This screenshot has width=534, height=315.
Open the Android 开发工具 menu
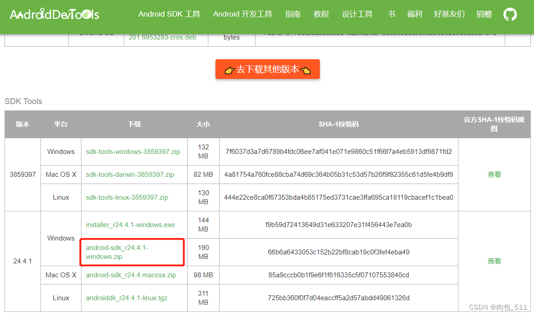point(242,14)
